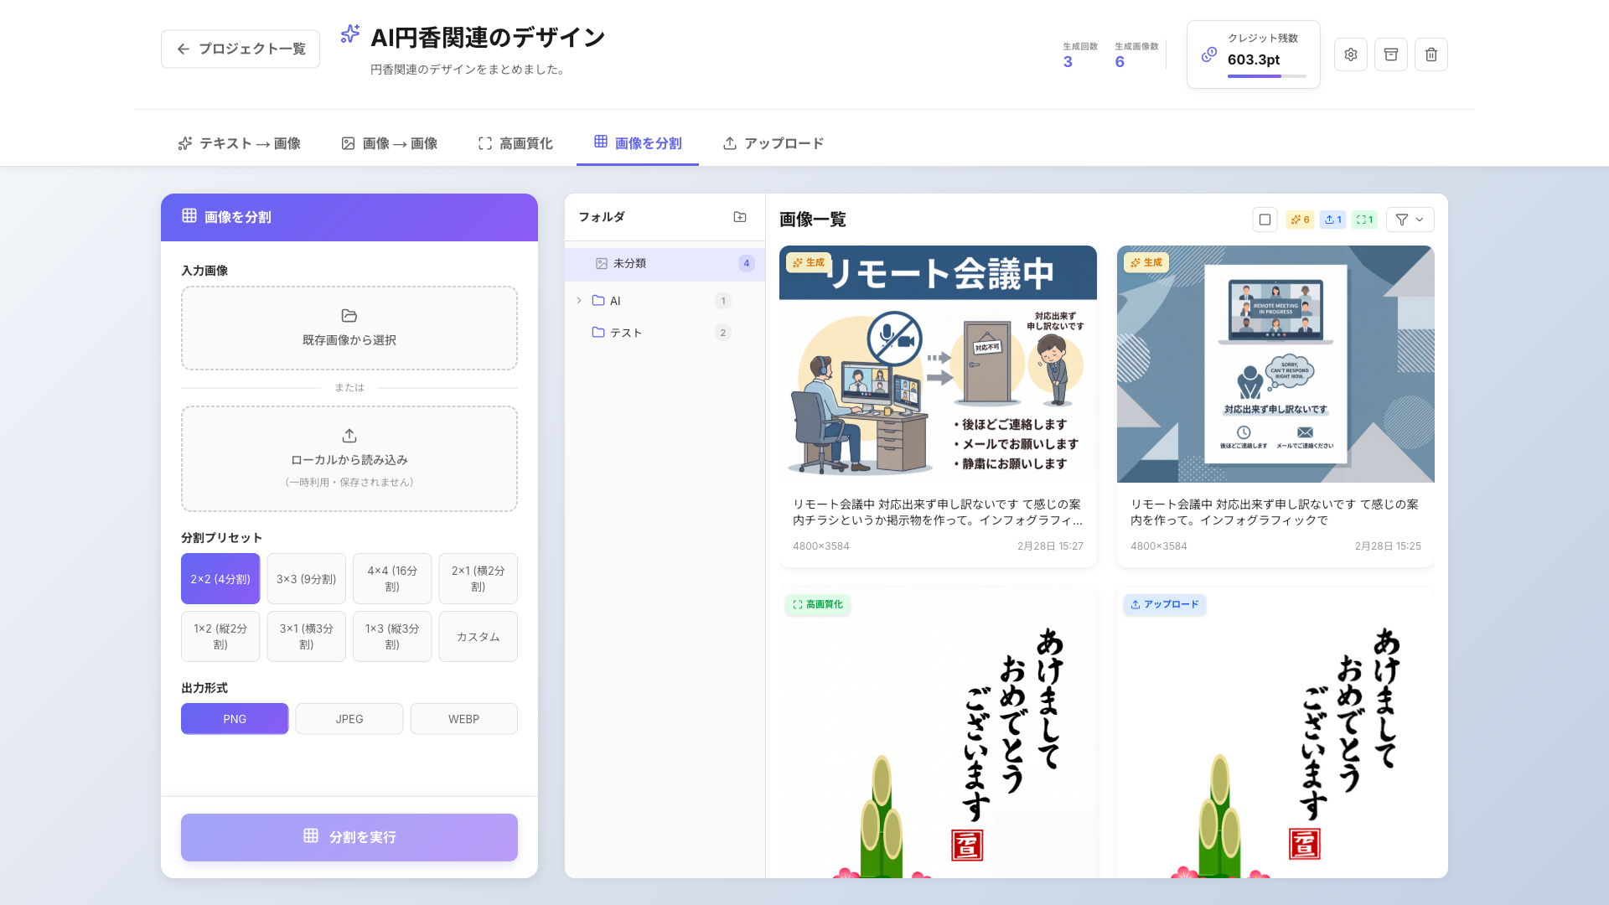This screenshot has width=1609, height=905.
Task: Select the カスタム split preset
Action: click(478, 636)
